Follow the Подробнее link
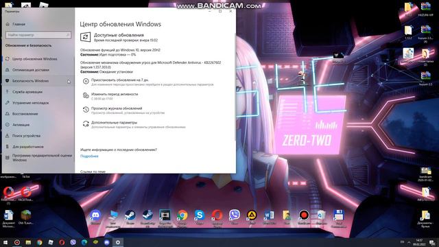The image size is (439, 247). coord(89,156)
